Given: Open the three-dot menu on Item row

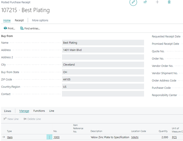Looking at the screenshot, I should point(49,137).
